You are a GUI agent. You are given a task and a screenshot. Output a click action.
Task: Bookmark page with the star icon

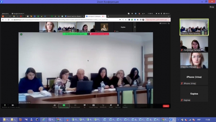pos(126,20)
